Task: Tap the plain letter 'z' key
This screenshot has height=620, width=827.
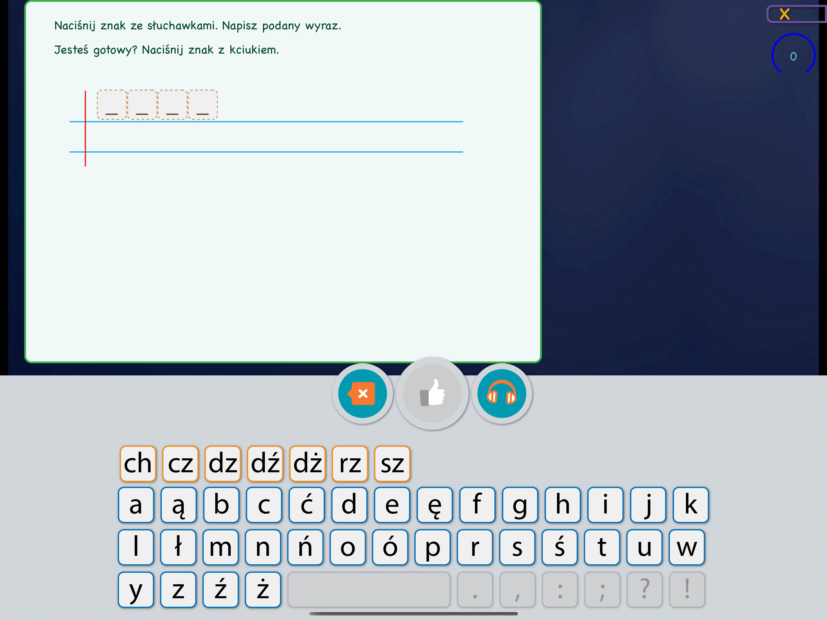Action: click(x=178, y=590)
